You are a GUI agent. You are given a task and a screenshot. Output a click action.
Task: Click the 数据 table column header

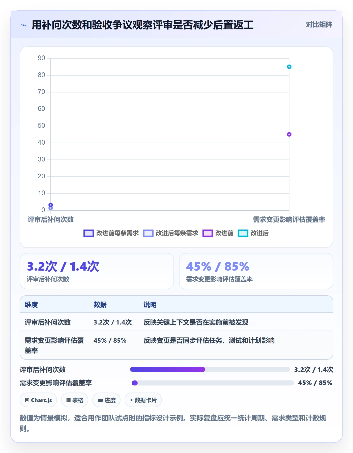tap(100, 305)
